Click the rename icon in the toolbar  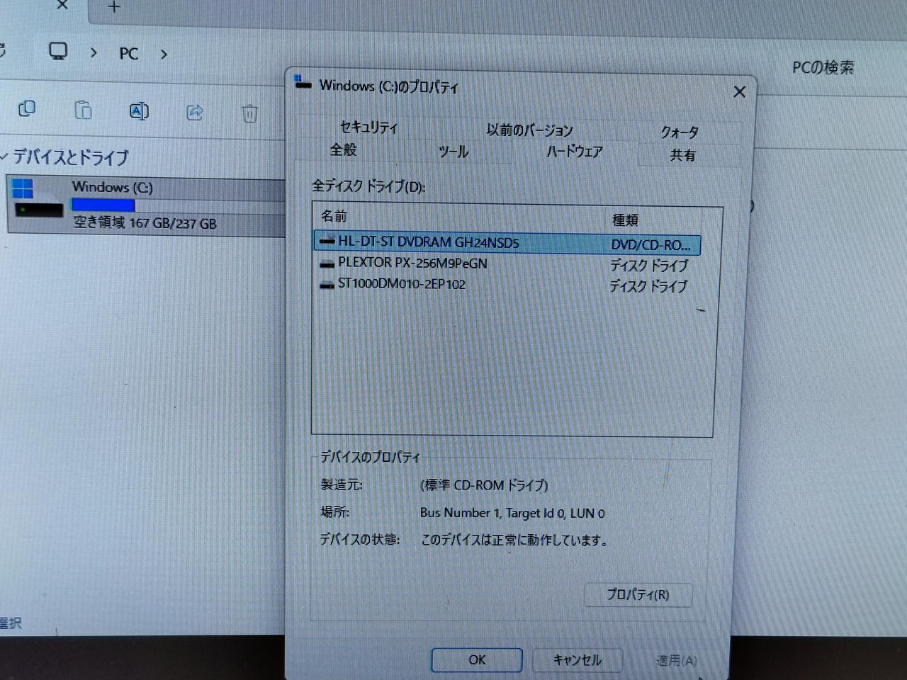pyautogui.click(x=139, y=111)
